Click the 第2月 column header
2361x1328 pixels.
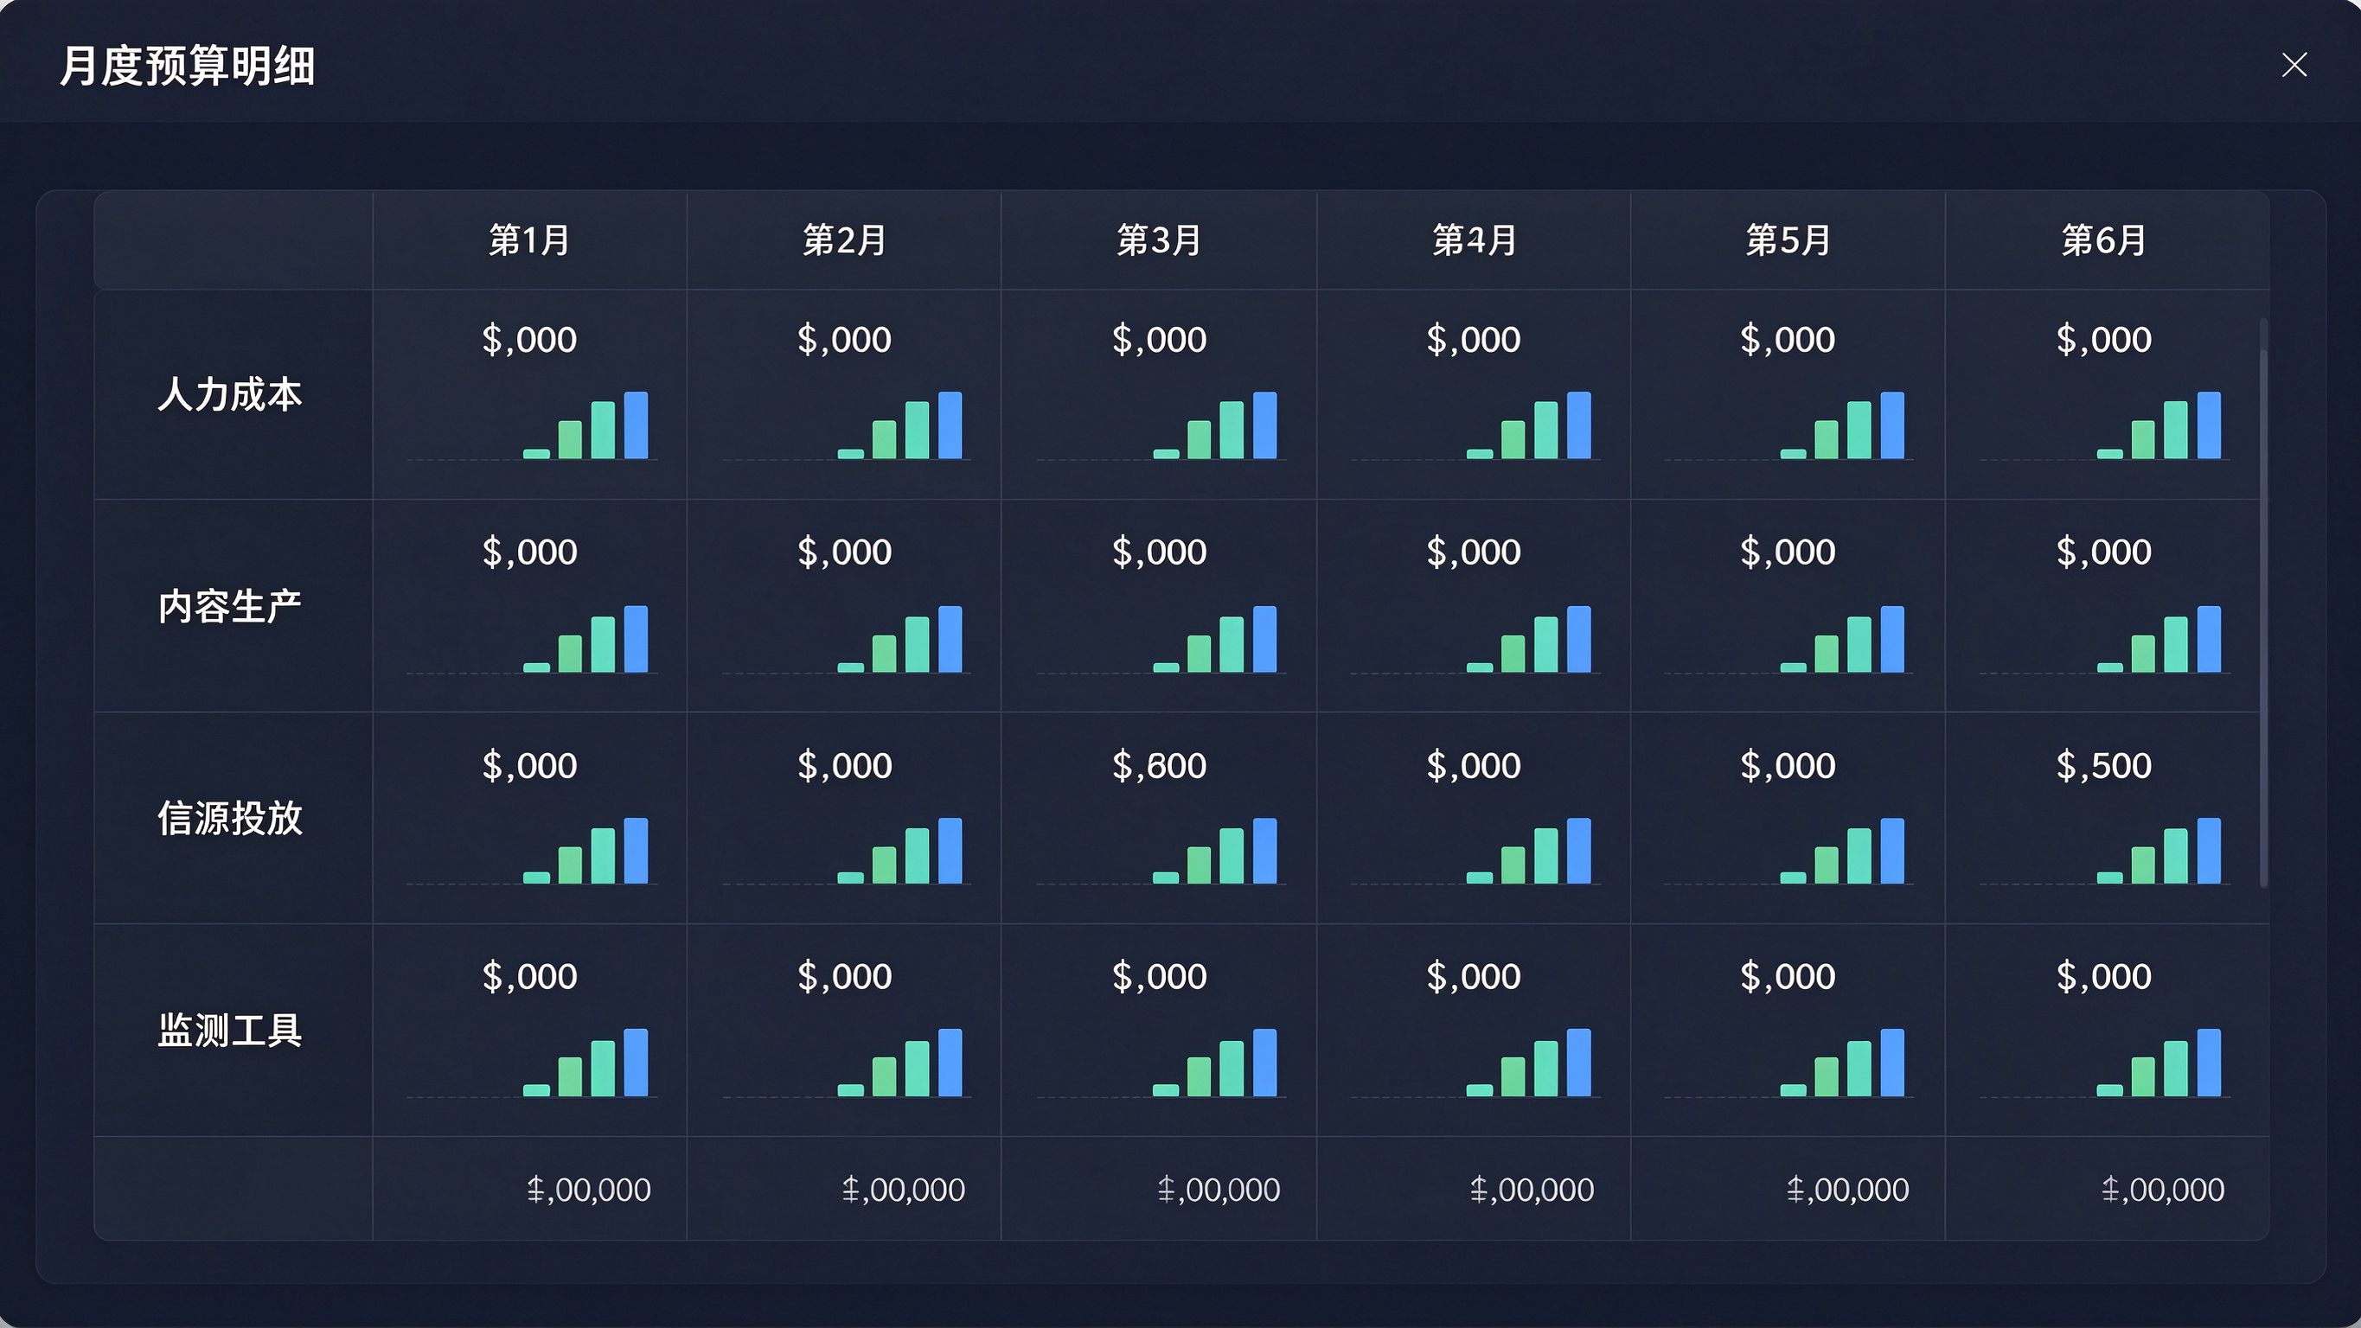[844, 240]
